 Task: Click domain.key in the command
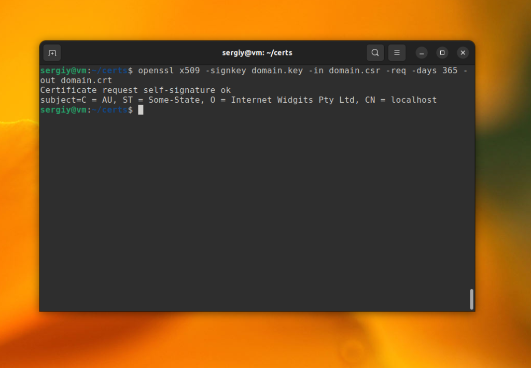click(x=277, y=71)
